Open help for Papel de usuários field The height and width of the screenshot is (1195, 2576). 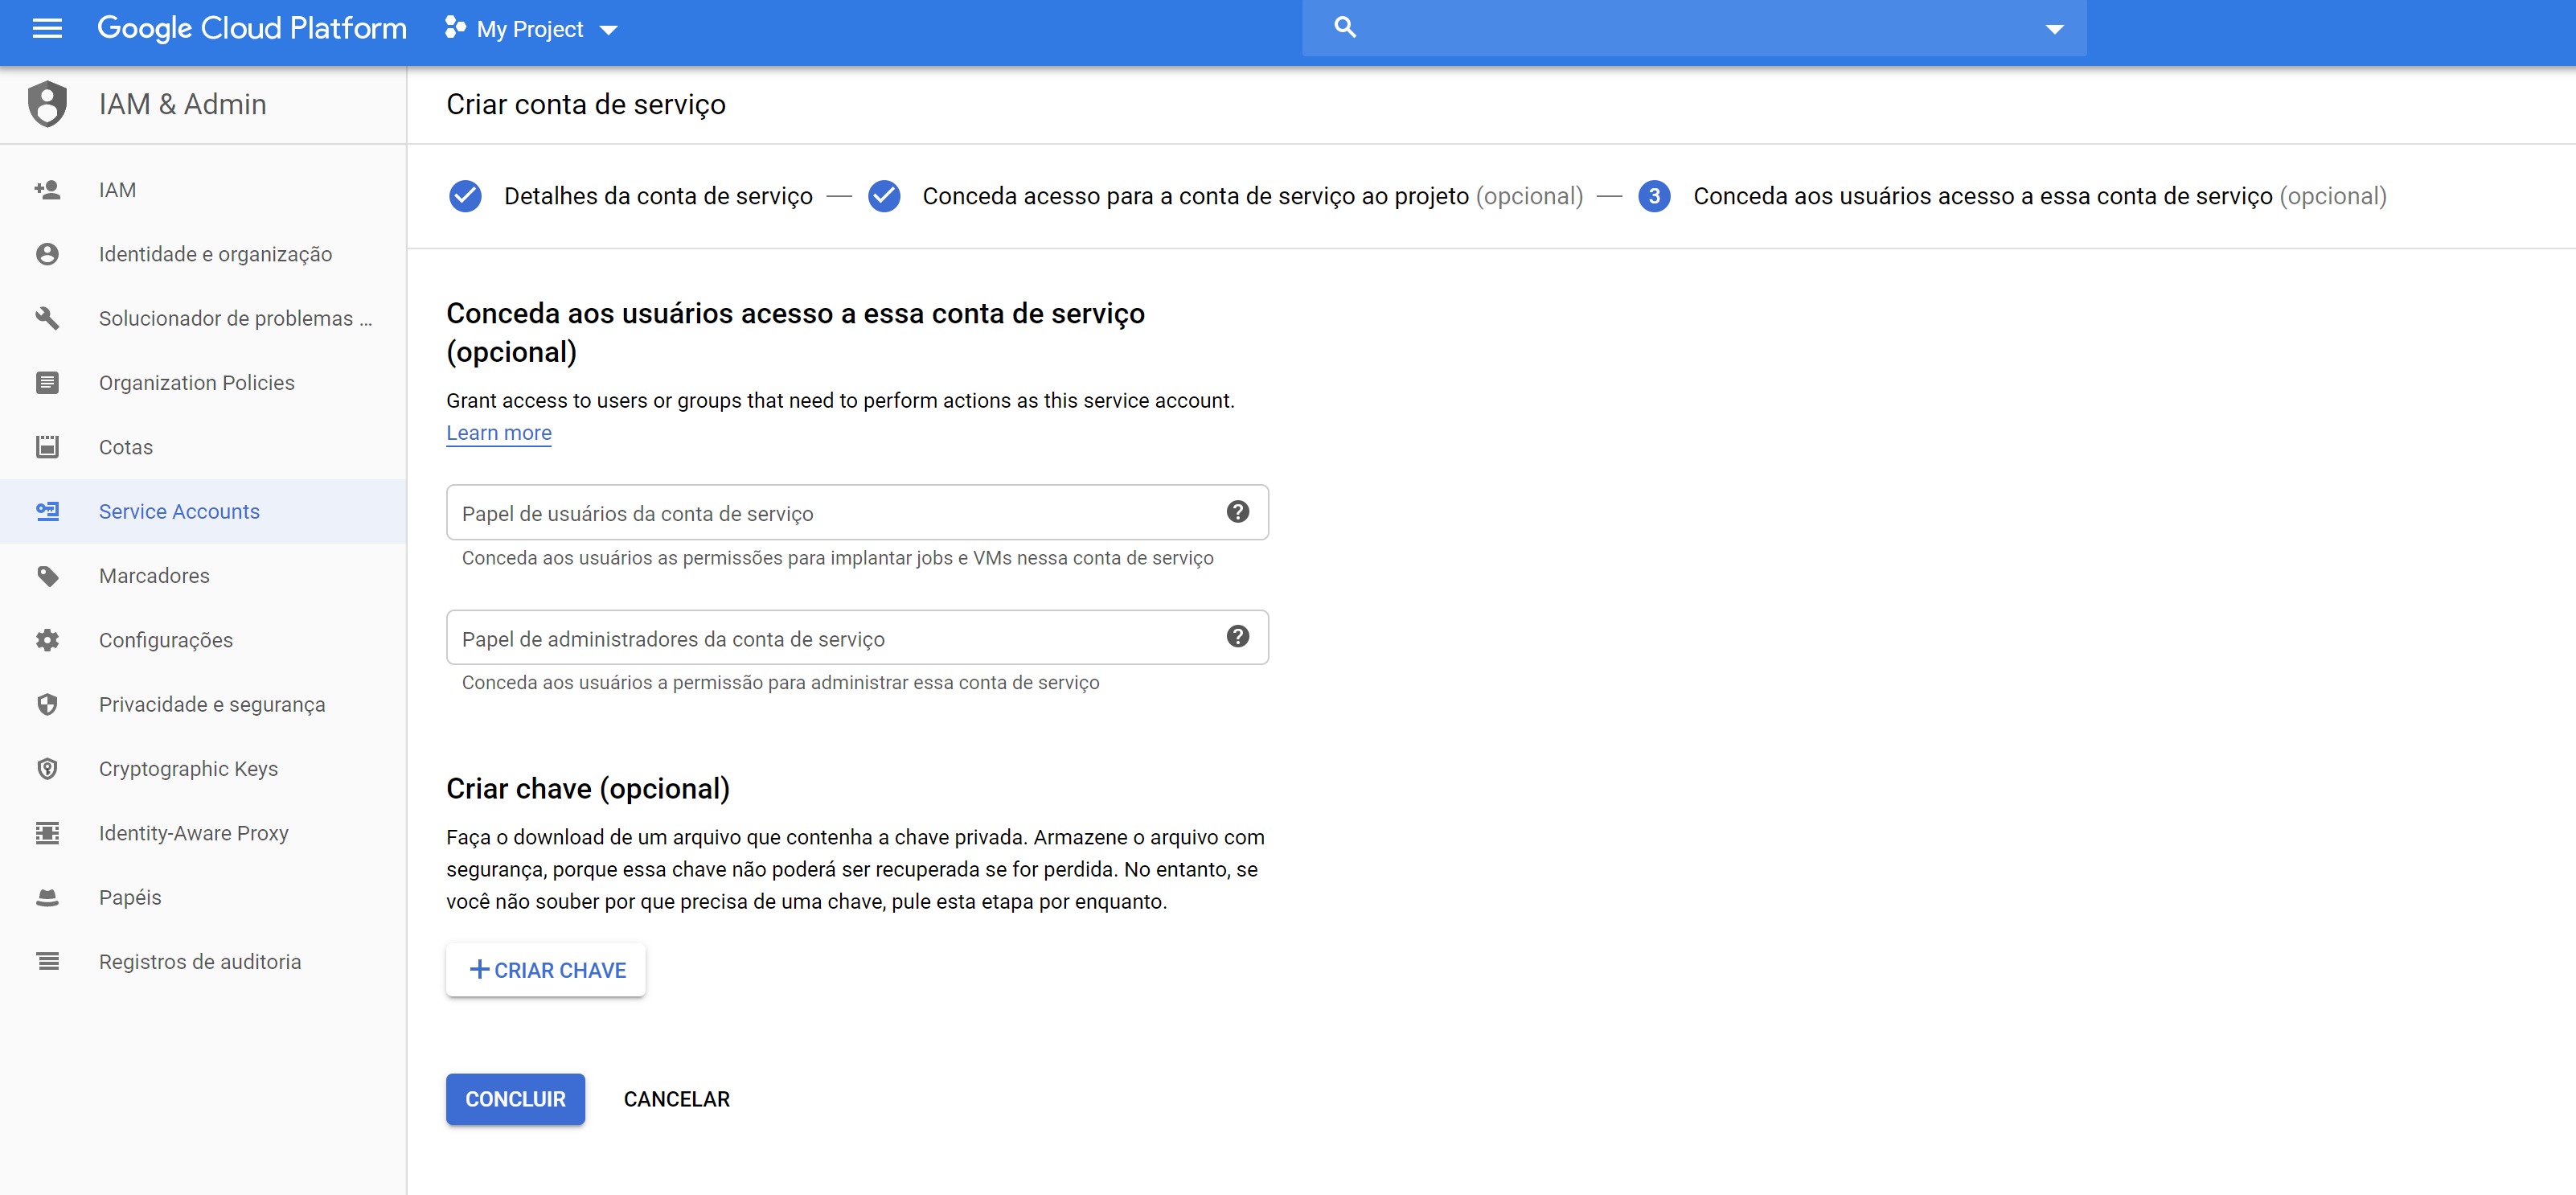click(x=1237, y=512)
